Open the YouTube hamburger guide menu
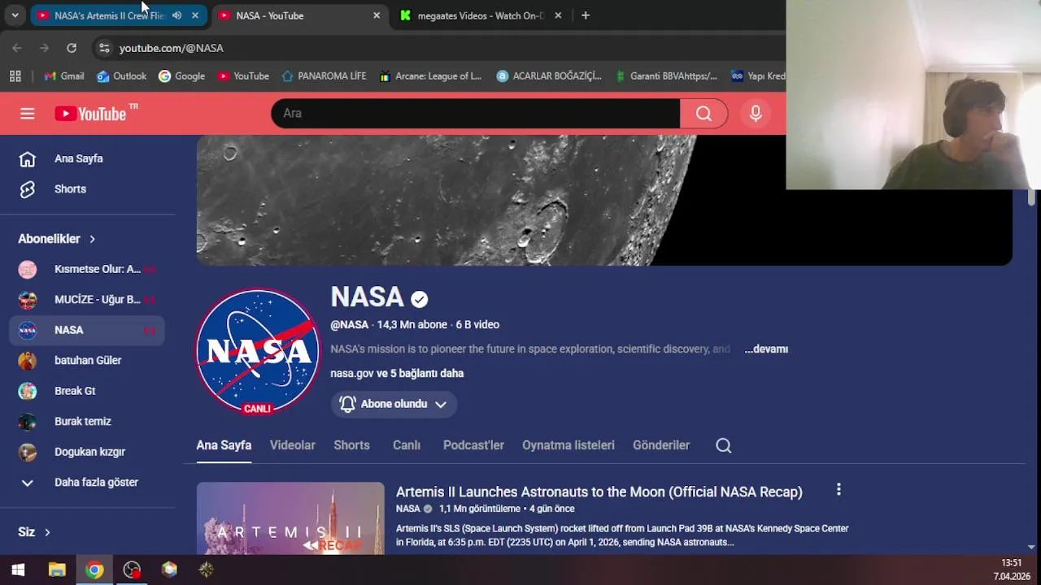Image resolution: width=1041 pixels, height=585 pixels. (28, 114)
